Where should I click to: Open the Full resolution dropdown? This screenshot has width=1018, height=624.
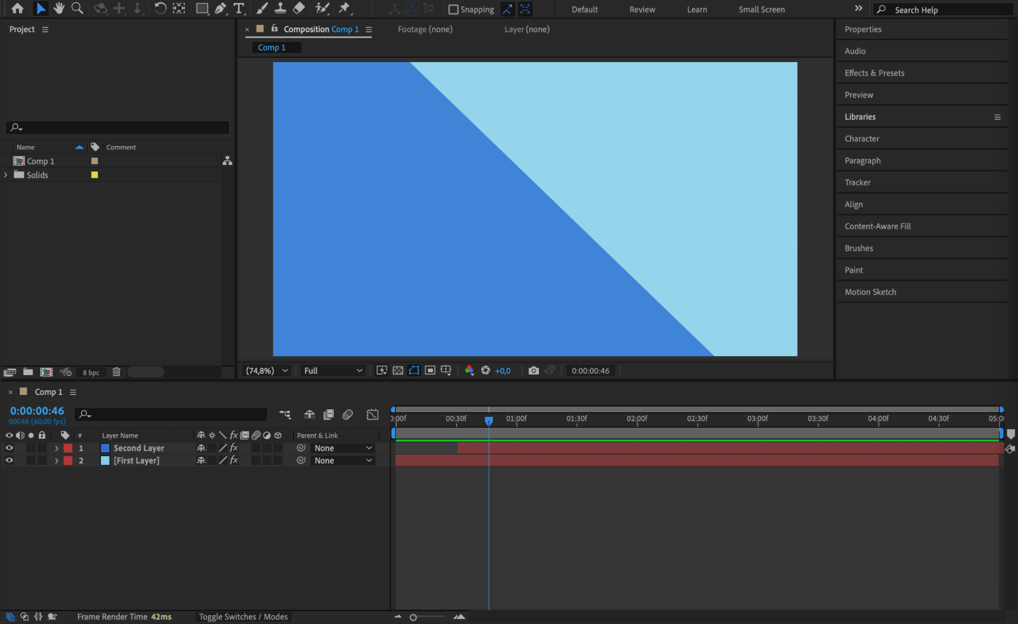(x=333, y=371)
